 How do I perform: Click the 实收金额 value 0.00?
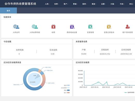pyautogui.click(x=53, y=54)
